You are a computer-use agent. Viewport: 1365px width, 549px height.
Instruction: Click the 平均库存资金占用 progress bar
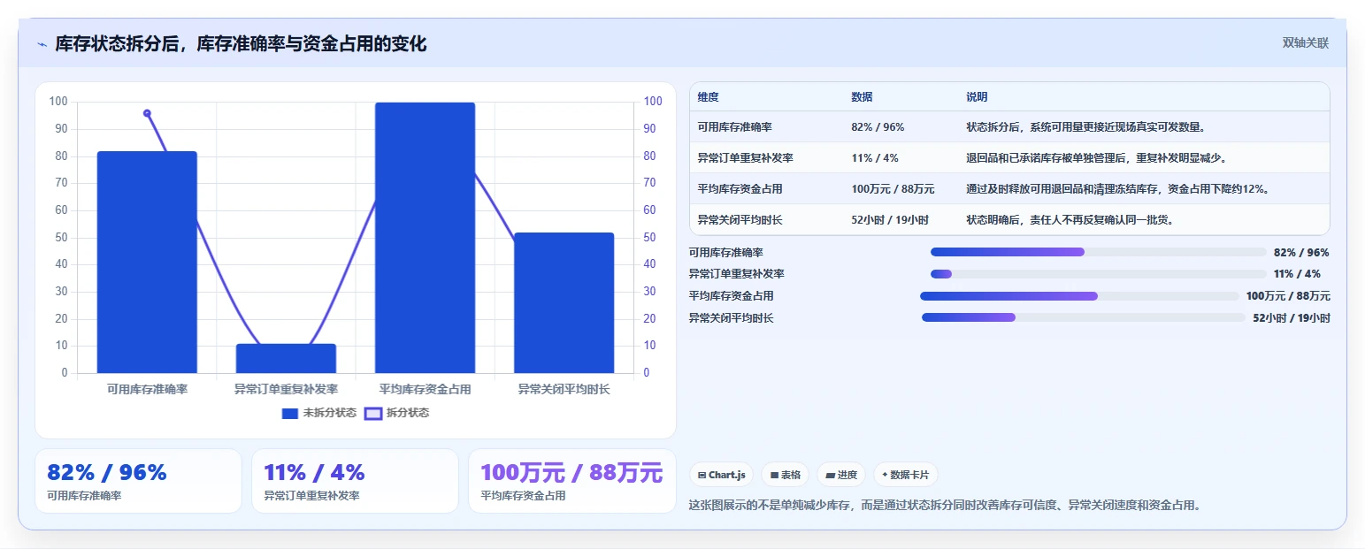(1079, 296)
